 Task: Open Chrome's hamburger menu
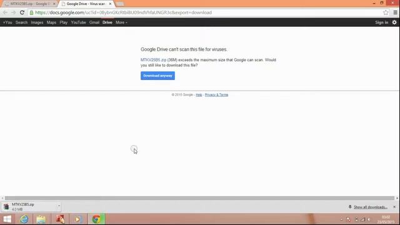395,12
